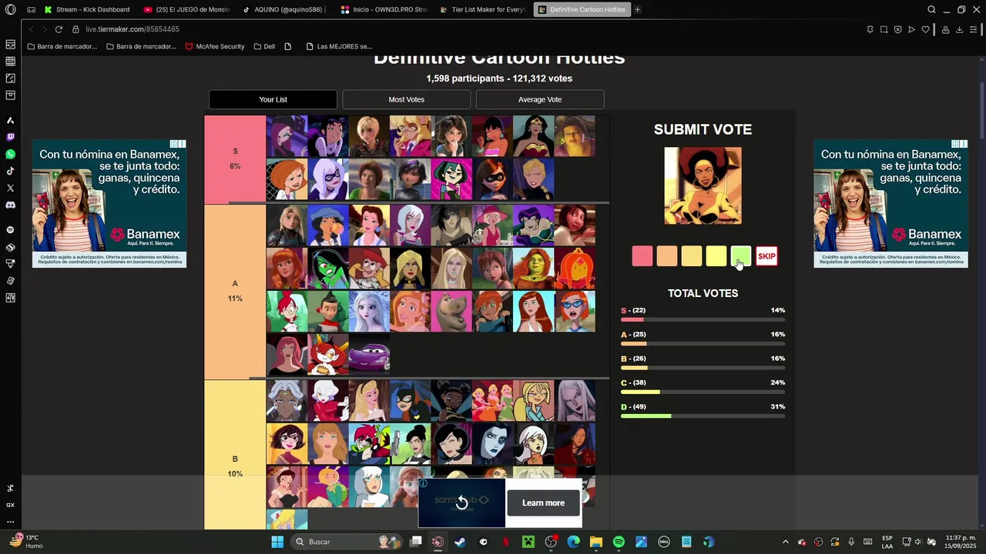Open the tab search magnifier icon
The height and width of the screenshot is (554, 986).
click(931, 10)
